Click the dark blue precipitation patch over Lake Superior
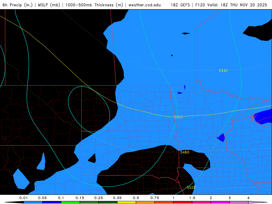Screen dimensions: 272x204 [x=263, y=117]
